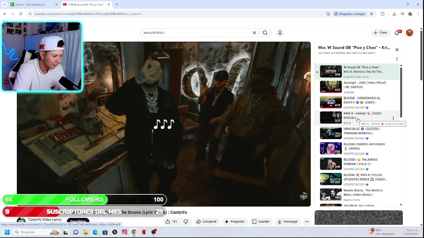The image size is (424, 238).
Task: Open CantoYo Video Lyrics channel name
Action: tap(45, 219)
